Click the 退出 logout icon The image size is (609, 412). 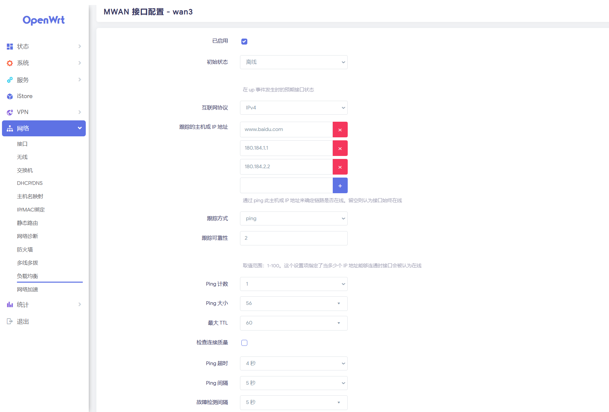10,322
